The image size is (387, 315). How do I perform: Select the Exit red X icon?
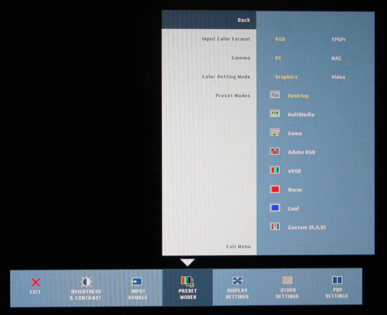pos(36,282)
